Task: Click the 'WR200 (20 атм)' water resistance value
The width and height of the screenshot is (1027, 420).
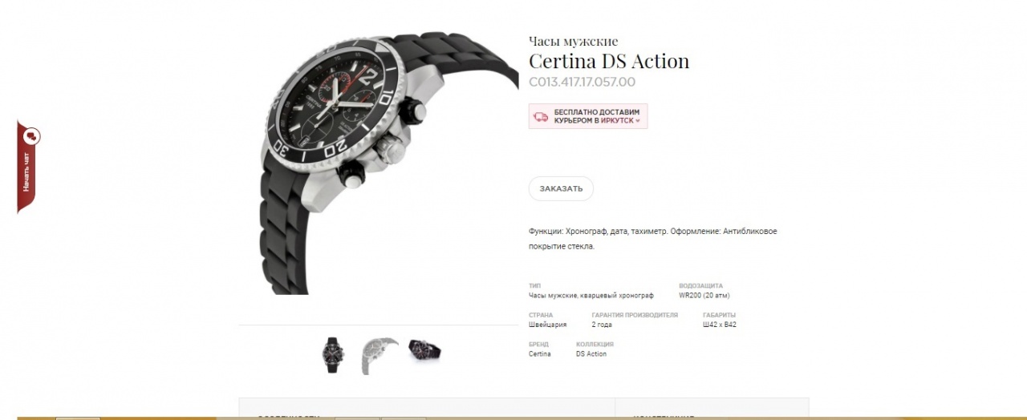Action: (704, 295)
